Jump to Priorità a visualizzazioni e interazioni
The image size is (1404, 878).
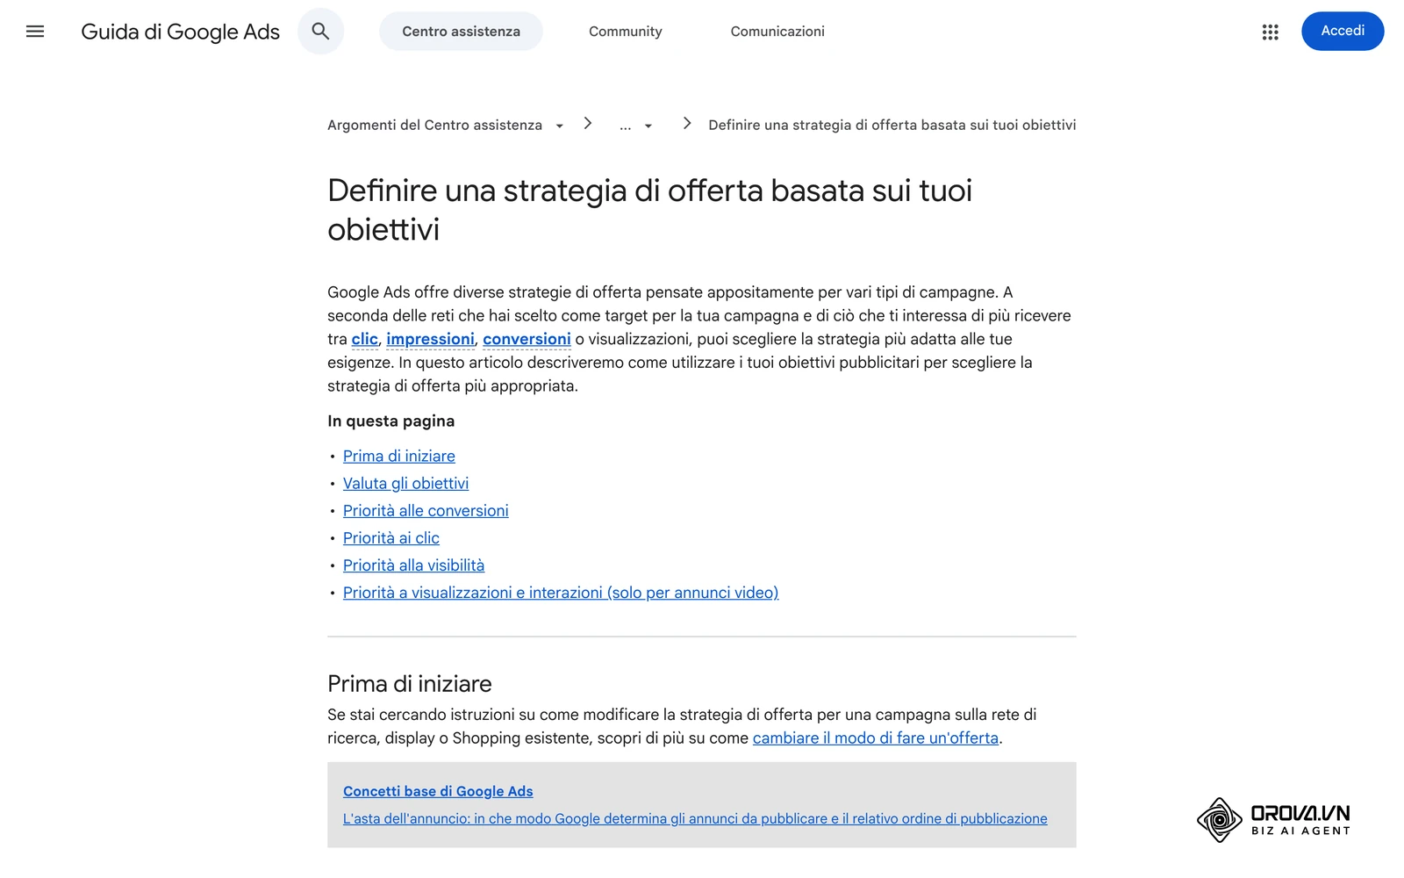[x=561, y=593]
